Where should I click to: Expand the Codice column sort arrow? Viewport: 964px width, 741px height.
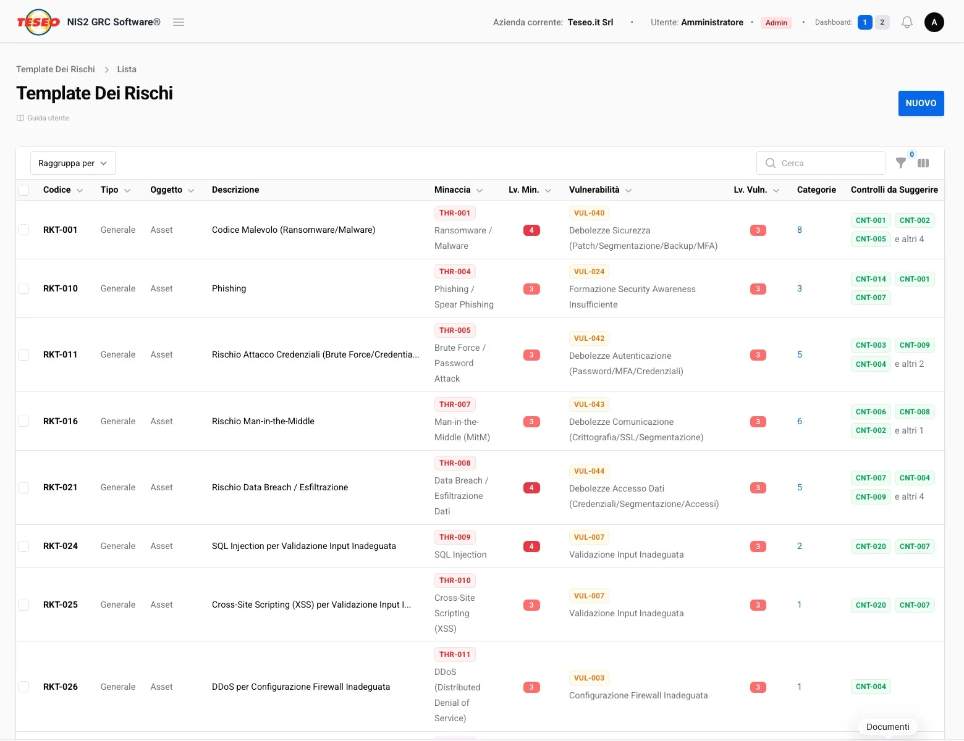coord(80,191)
